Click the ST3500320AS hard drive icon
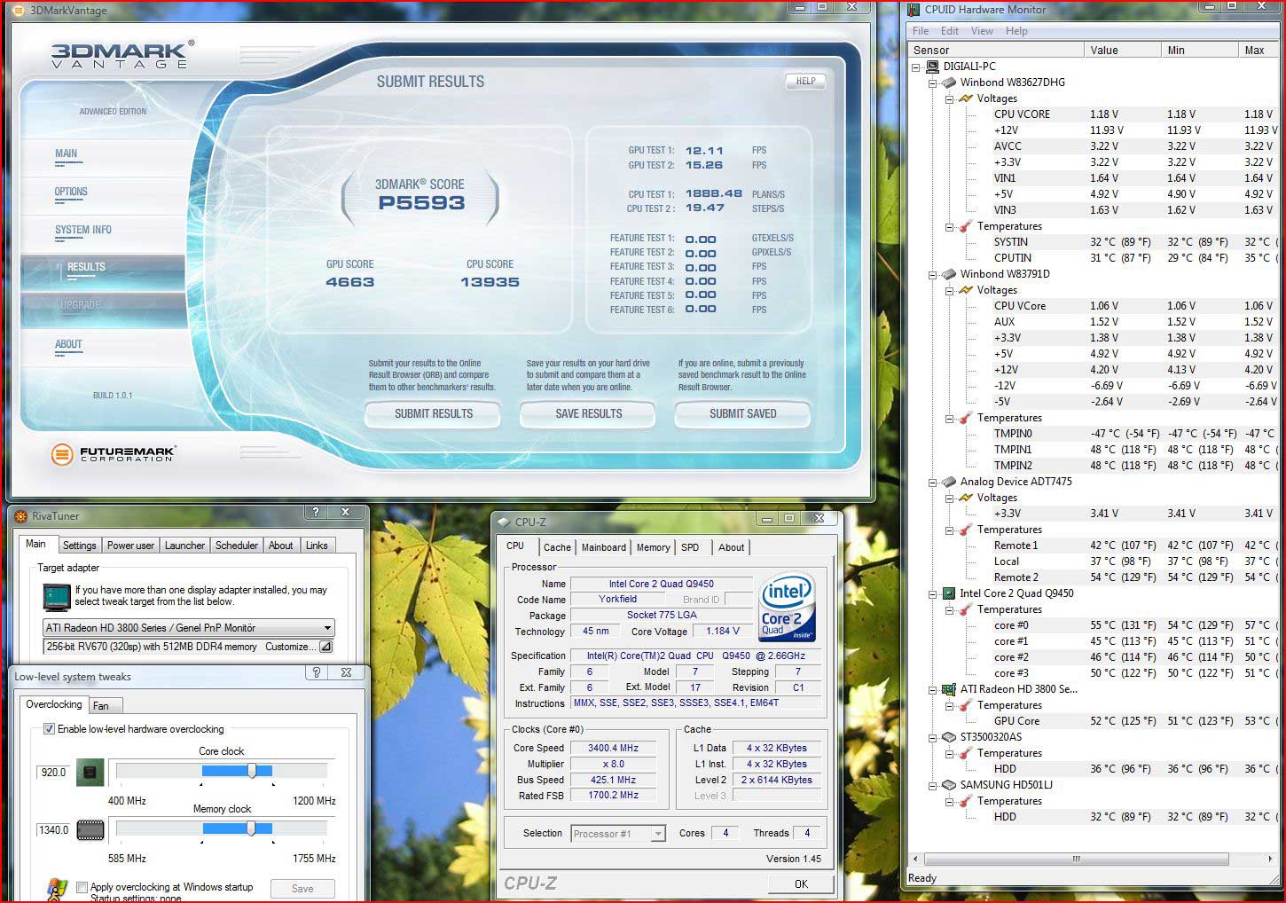Image resolution: width=1286 pixels, height=903 pixels. tap(950, 737)
